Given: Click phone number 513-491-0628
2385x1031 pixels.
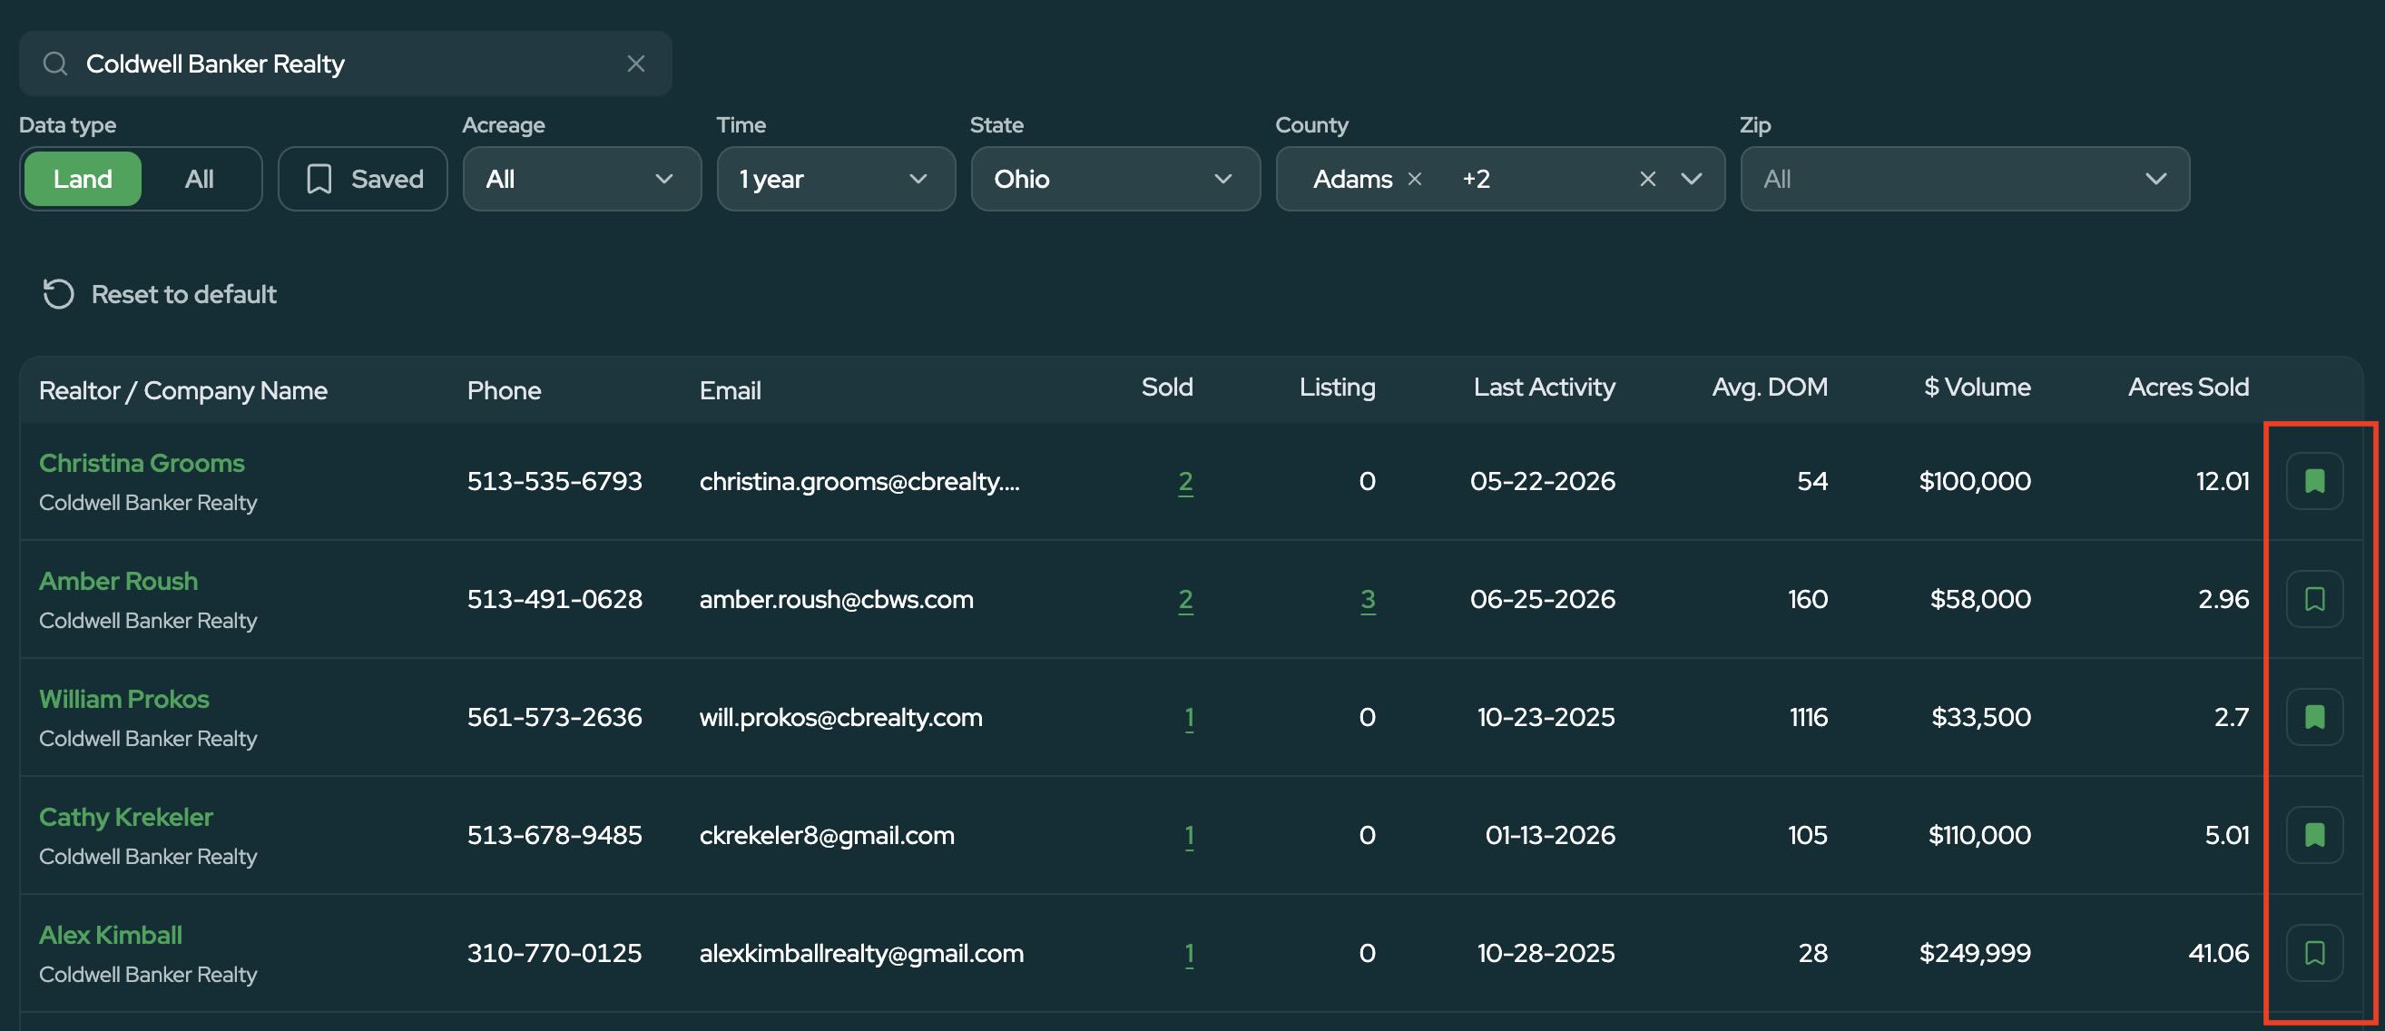Looking at the screenshot, I should (554, 600).
